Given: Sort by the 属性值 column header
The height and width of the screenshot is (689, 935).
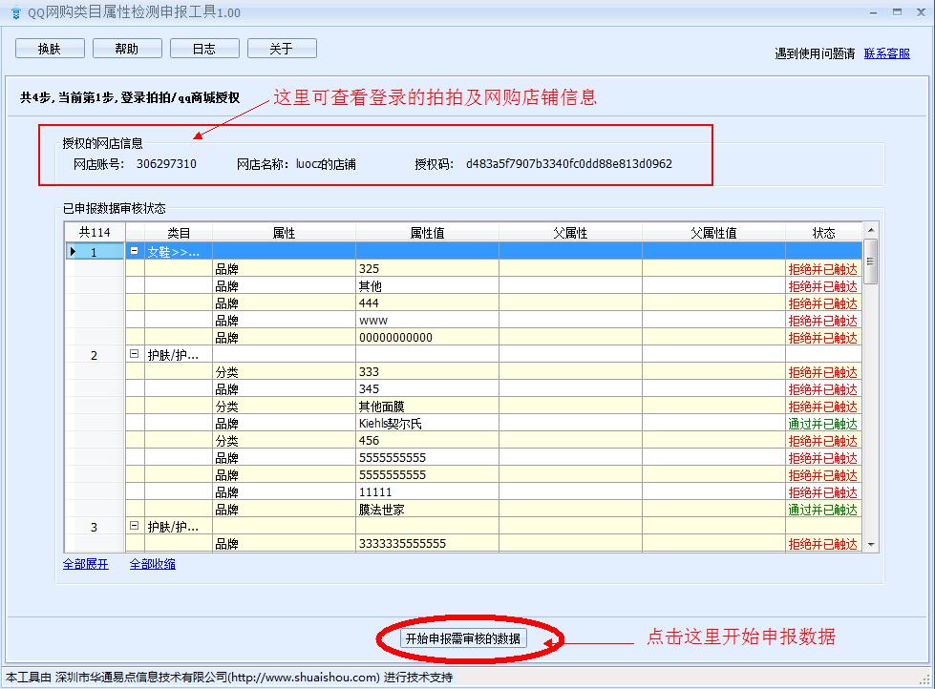Looking at the screenshot, I should pos(427,233).
